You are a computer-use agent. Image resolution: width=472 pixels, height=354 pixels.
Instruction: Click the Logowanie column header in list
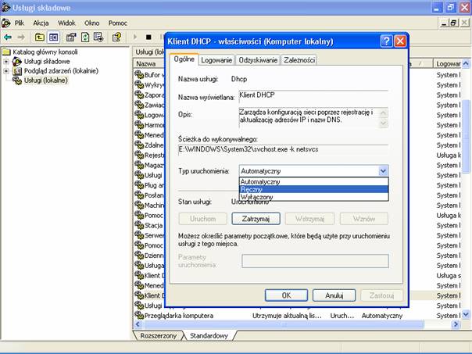[447, 63]
